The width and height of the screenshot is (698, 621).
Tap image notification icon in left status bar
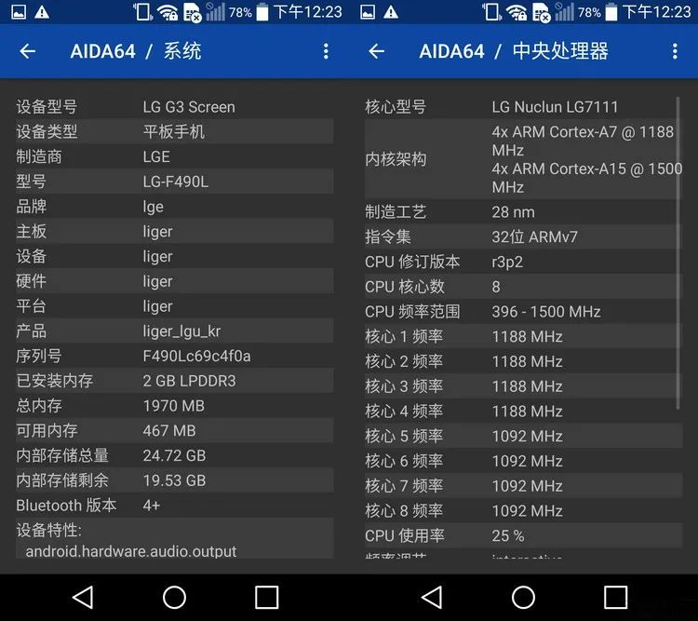coord(19,12)
